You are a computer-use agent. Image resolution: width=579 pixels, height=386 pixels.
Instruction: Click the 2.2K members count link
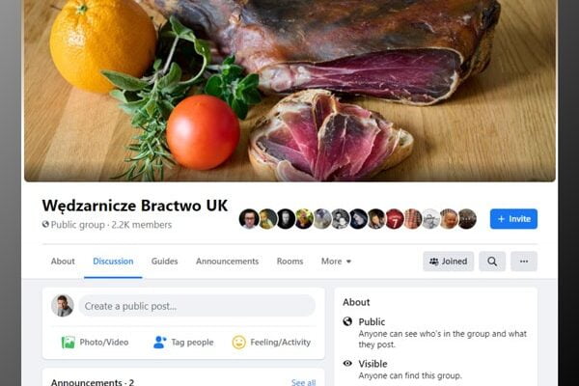pyautogui.click(x=142, y=225)
